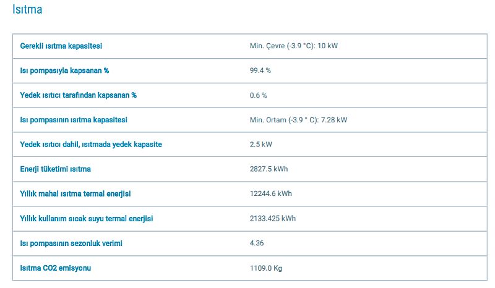The width and height of the screenshot is (495, 288).
Task: Select Isı pompasının sezonluk verimi label
Action: pos(71,244)
